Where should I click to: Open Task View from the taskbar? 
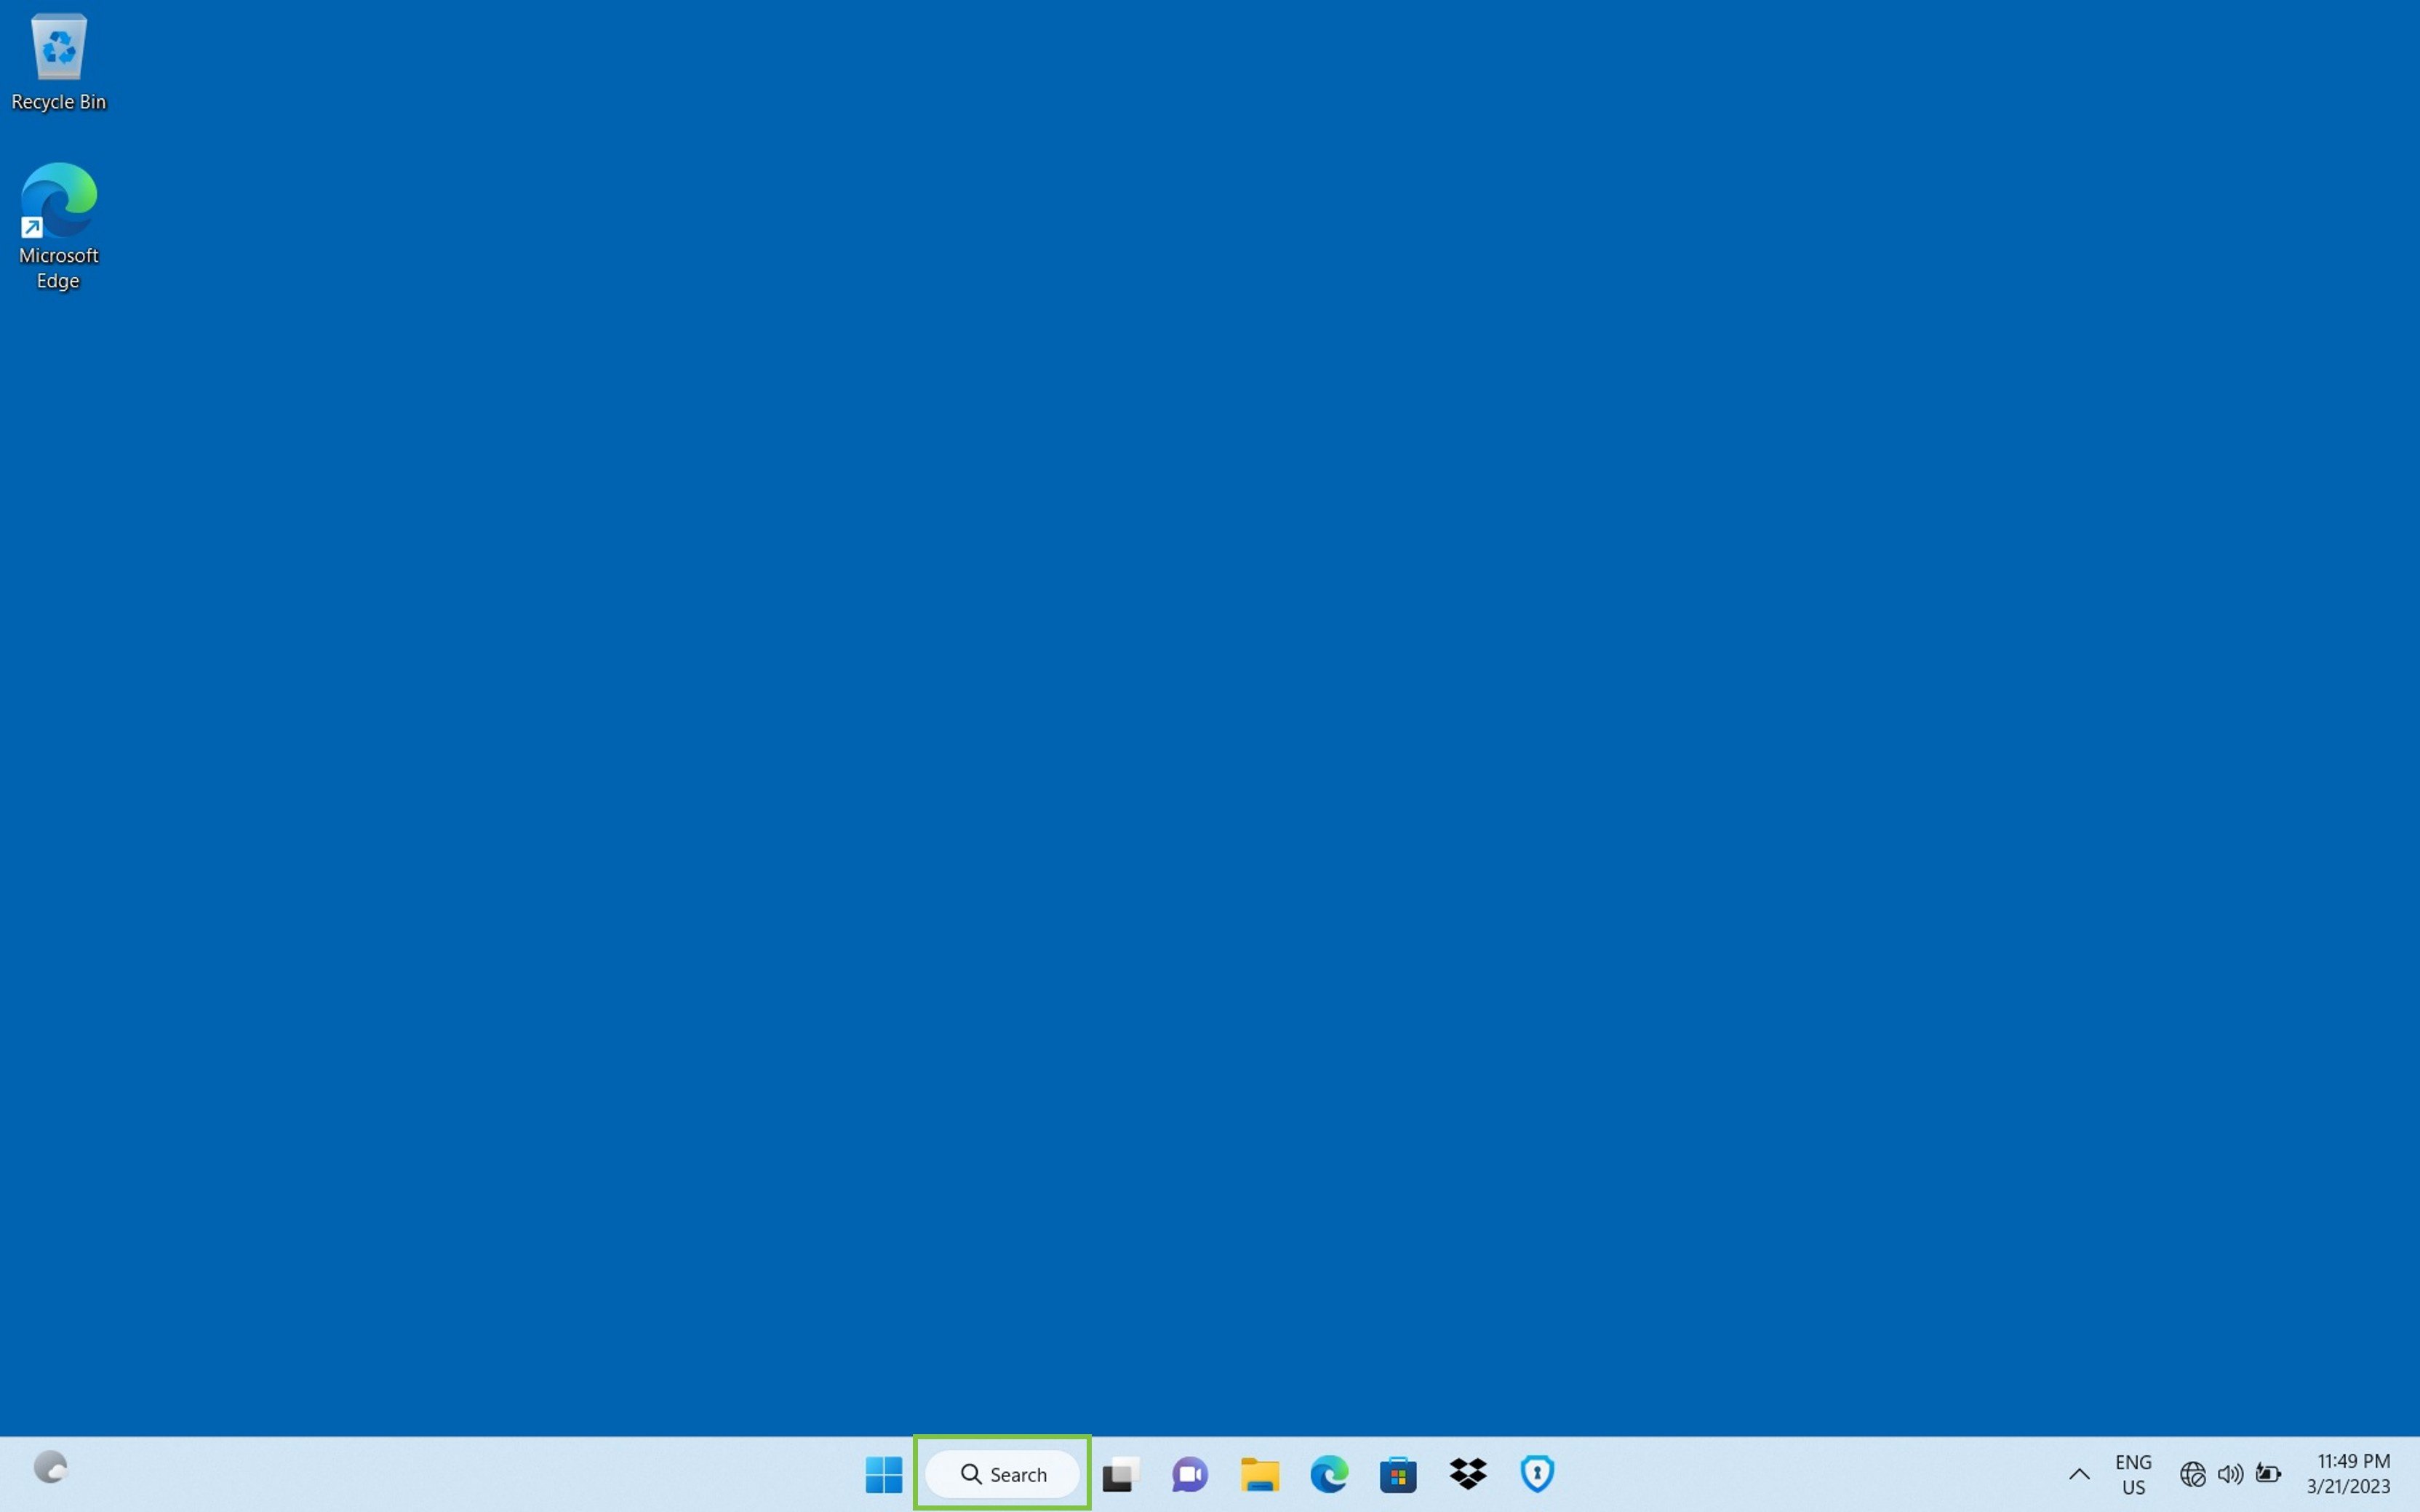coord(1120,1474)
